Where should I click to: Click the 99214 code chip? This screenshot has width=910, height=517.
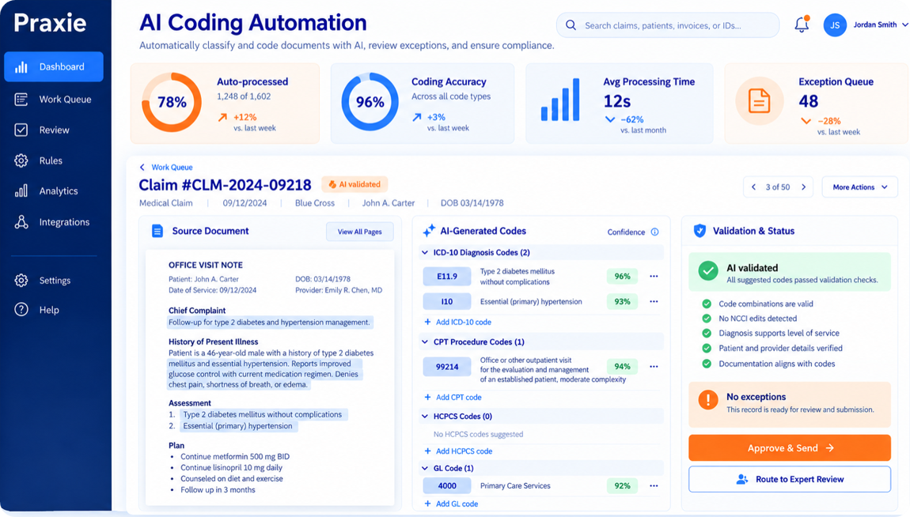pyautogui.click(x=447, y=367)
